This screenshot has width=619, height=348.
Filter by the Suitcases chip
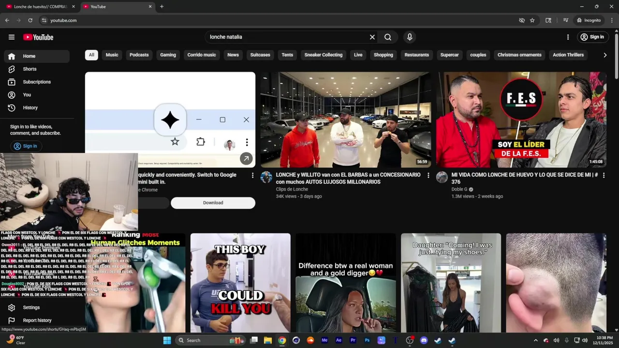tap(260, 55)
